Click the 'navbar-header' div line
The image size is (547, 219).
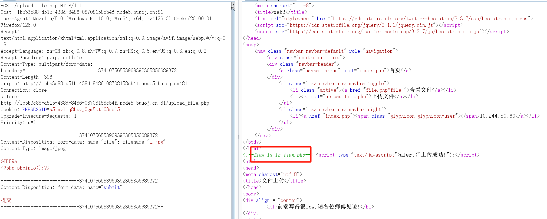303,64
